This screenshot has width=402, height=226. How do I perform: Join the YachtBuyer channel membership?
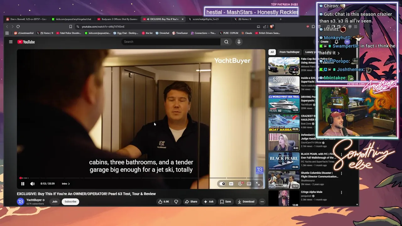(x=55, y=202)
